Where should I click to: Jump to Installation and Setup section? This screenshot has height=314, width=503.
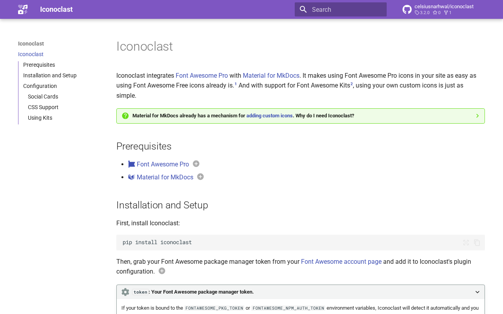(50, 75)
